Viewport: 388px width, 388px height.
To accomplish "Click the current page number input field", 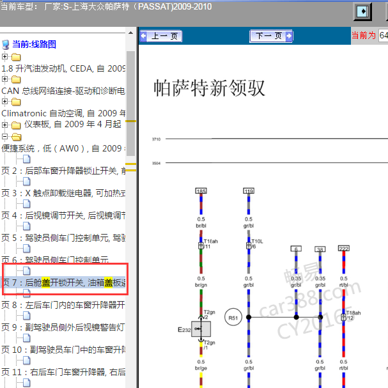I will (x=383, y=35).
